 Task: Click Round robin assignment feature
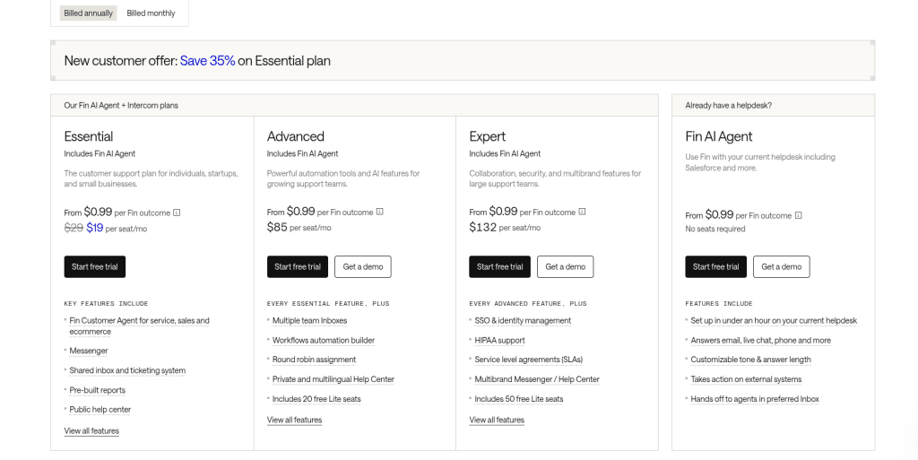coord(314,360)
